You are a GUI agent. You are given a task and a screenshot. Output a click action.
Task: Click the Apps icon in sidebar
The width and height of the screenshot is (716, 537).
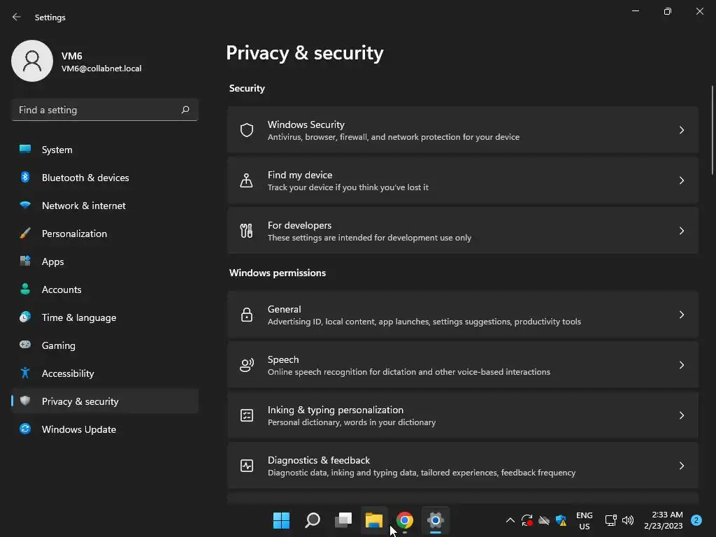coord(25,261)
